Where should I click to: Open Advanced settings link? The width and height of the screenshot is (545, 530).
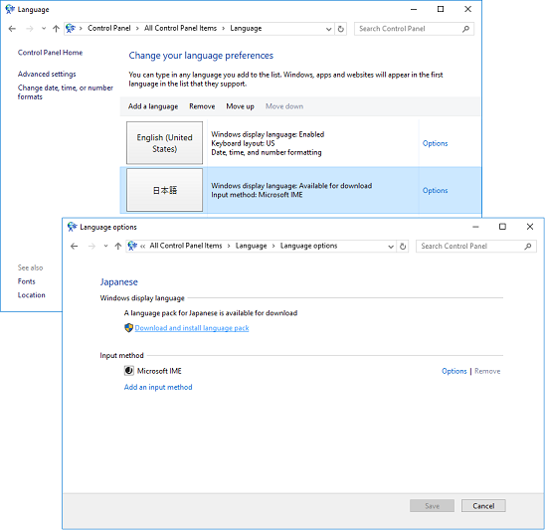[x=47, y=74]
